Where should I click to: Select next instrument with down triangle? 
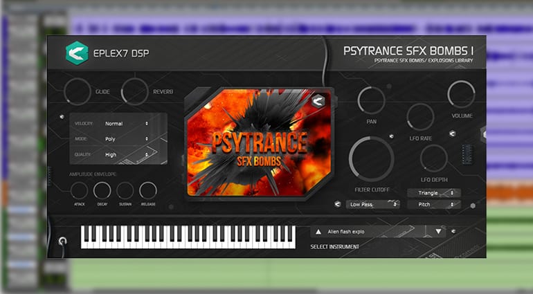click(438, 232)
